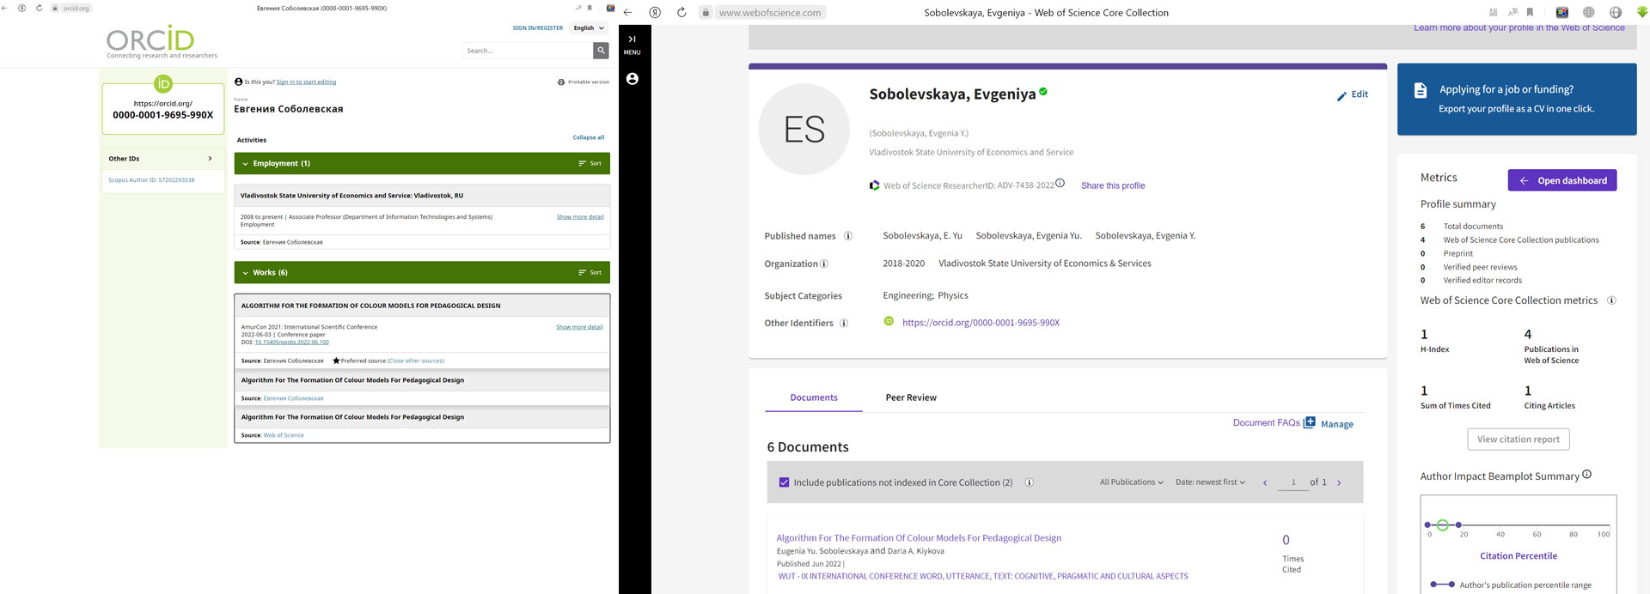Click the Manage documents plus icon
The height and width of the screenshot is (594, 1650).
1309,422
